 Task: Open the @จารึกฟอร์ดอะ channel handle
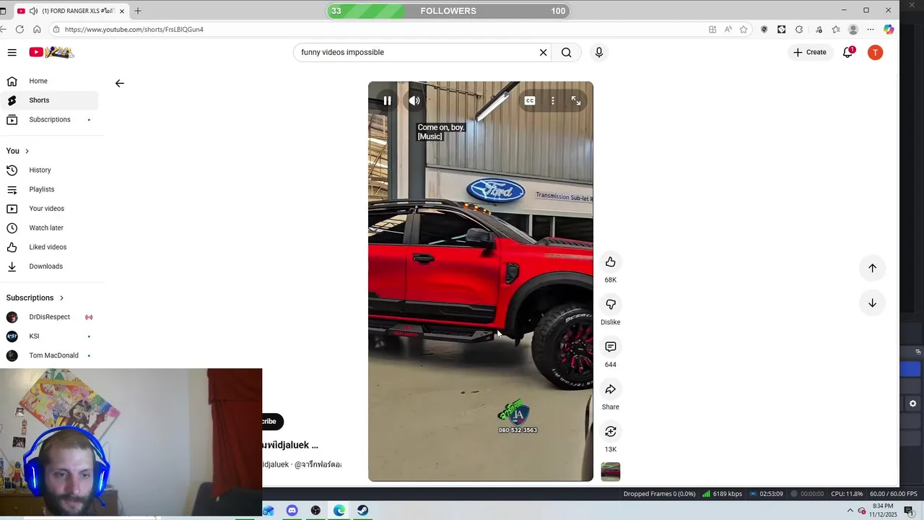(318, 464)
